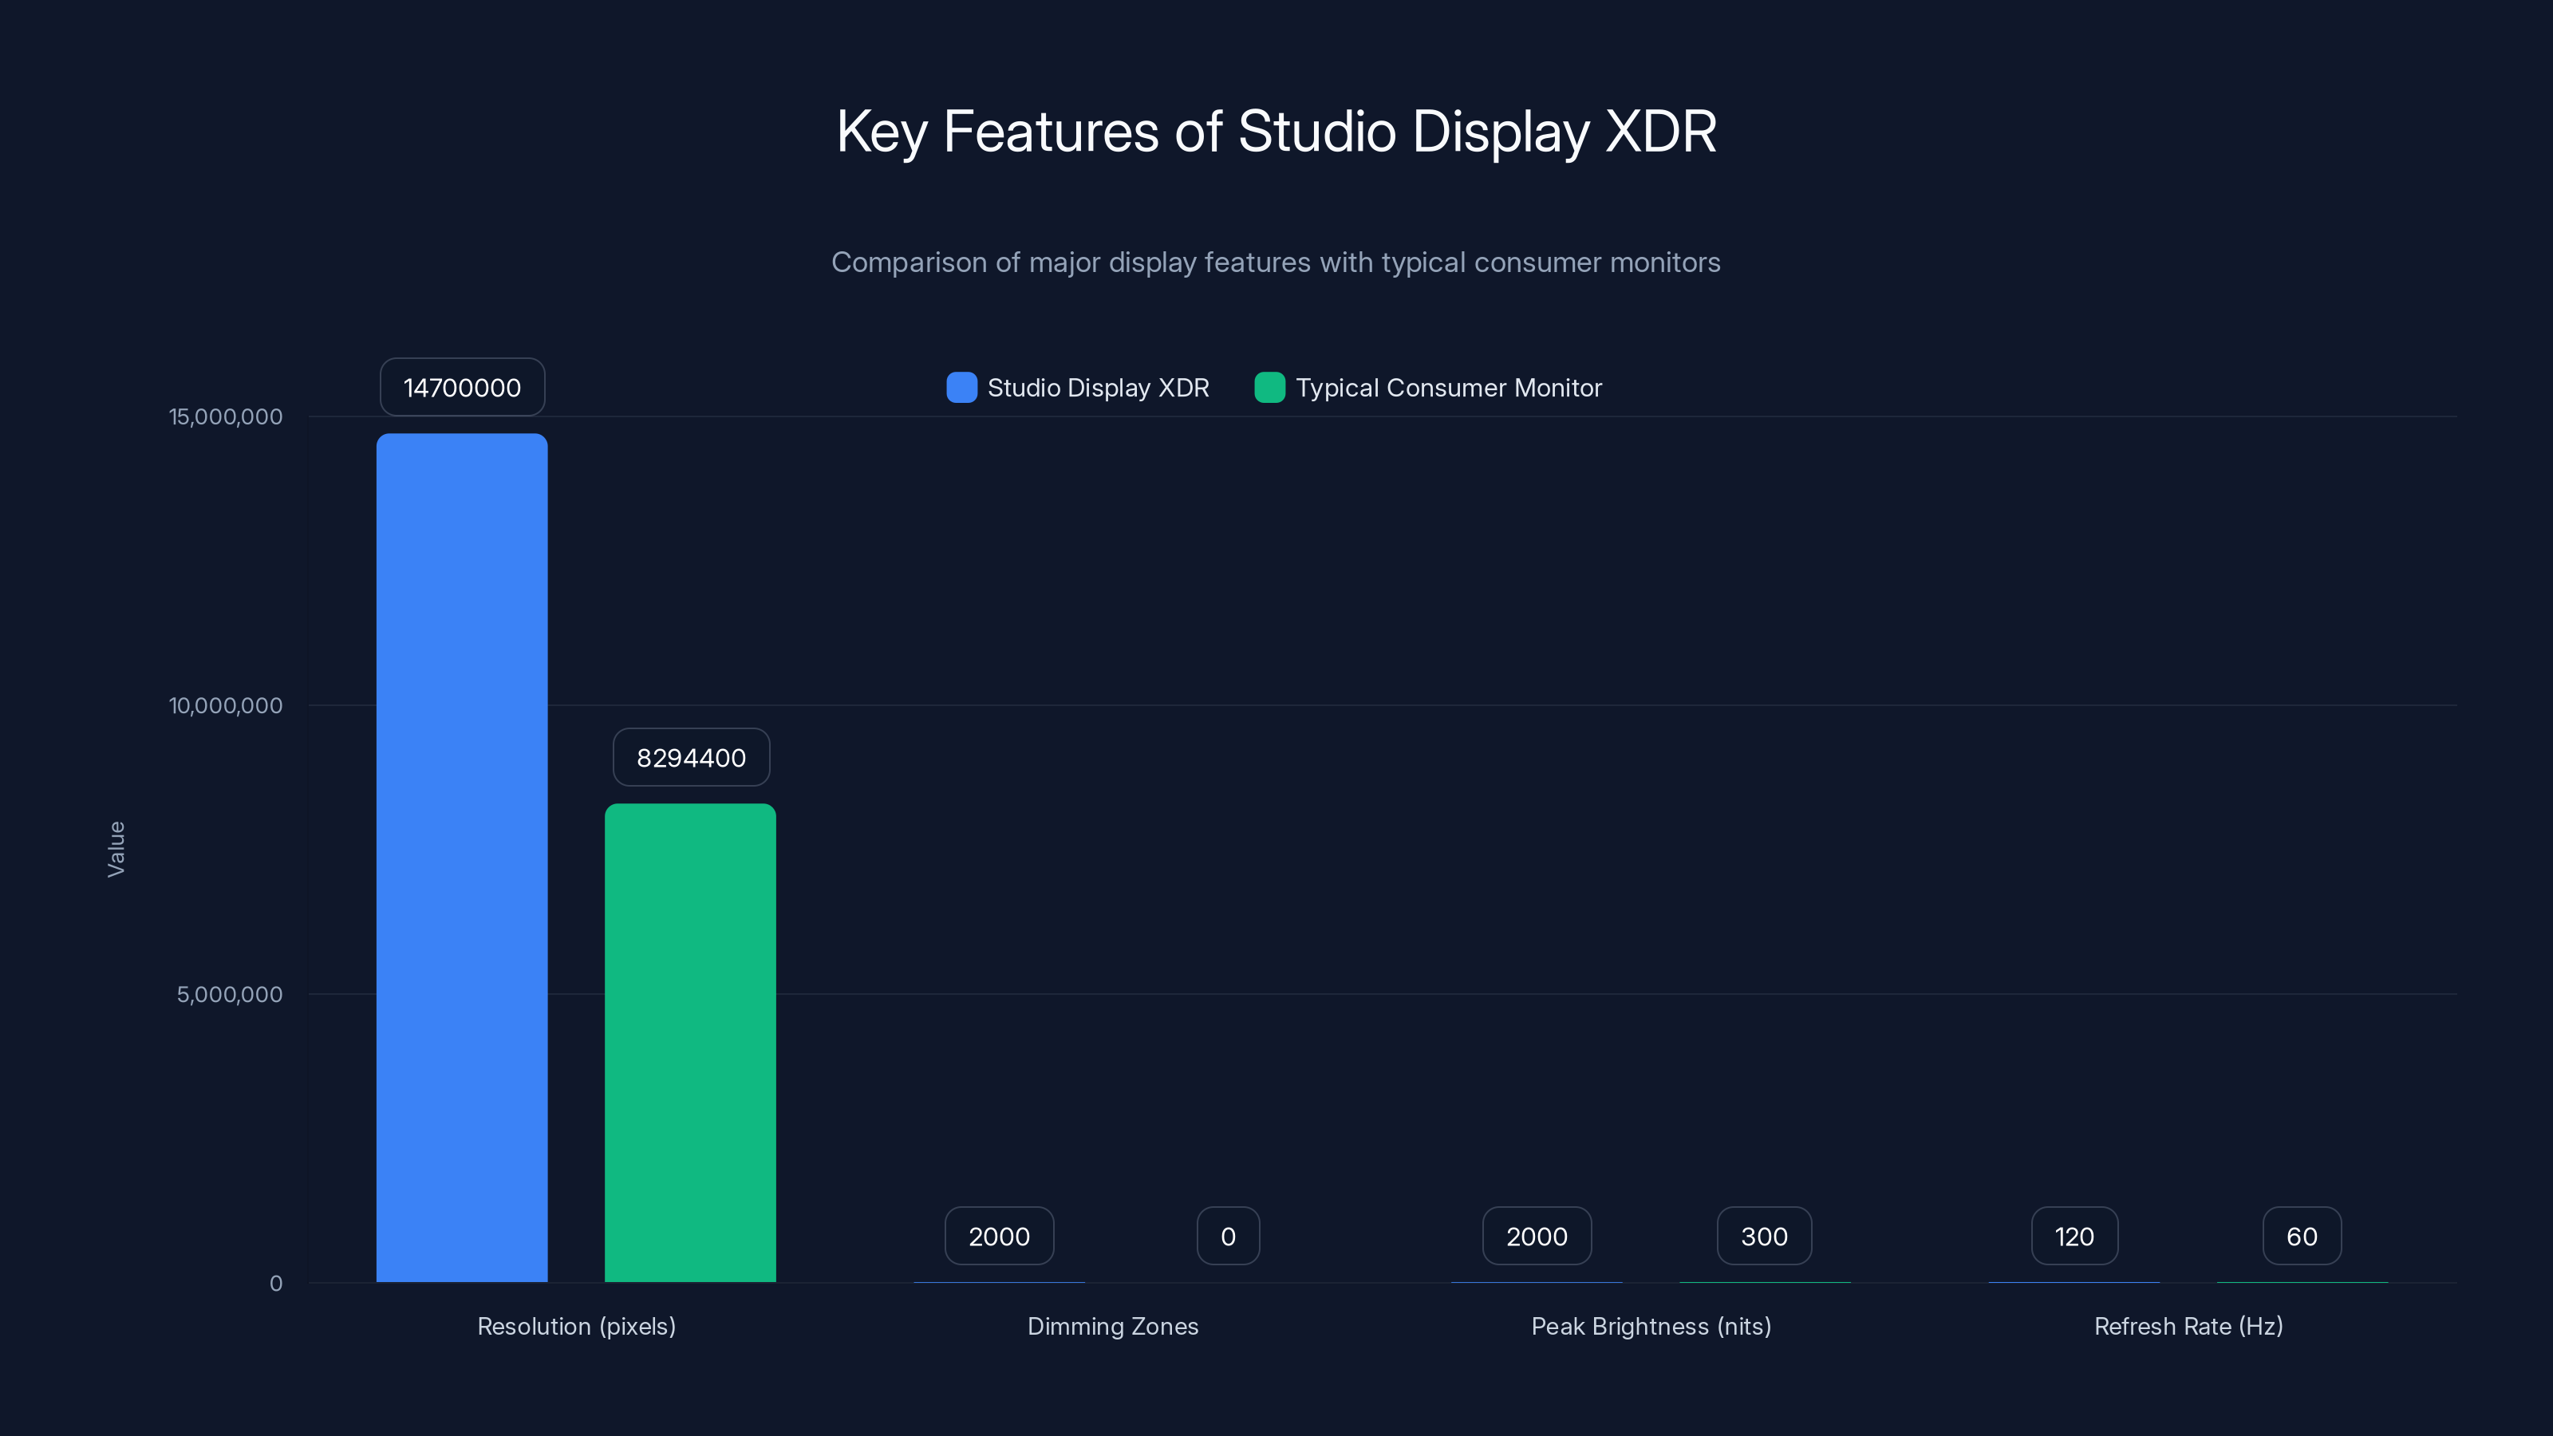Select the 14700000 value label

(x=462, y=388)
